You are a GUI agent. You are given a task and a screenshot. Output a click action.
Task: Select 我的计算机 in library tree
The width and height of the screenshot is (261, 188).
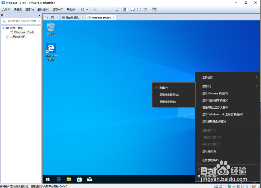[16, 28]
